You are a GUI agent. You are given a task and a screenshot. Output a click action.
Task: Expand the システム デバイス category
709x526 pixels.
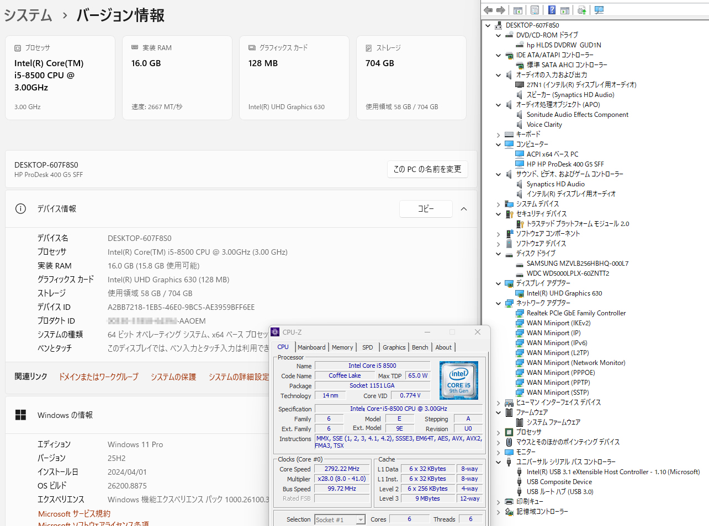498,204
